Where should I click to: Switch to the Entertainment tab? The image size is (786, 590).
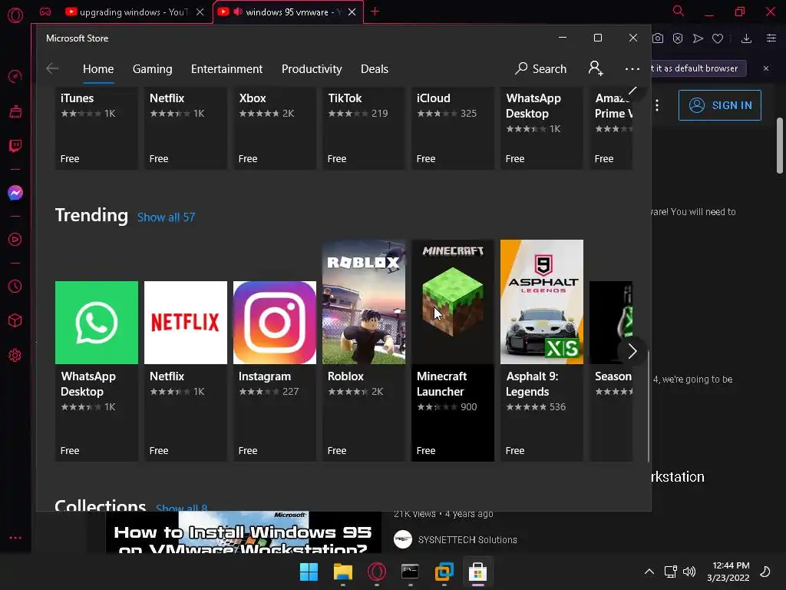coord(226,68)
